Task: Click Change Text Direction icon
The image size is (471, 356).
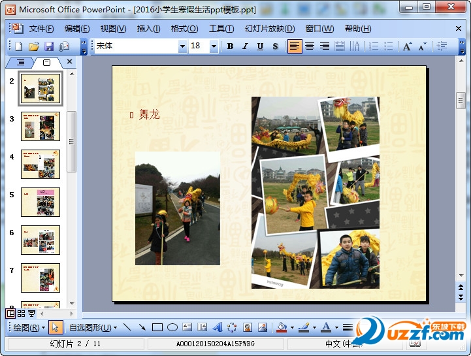Action: pyautogui.click(x=355, y=46)
